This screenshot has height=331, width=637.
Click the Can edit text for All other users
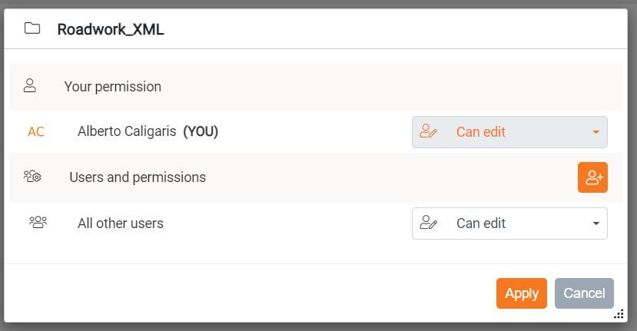[x=481, y=223]
